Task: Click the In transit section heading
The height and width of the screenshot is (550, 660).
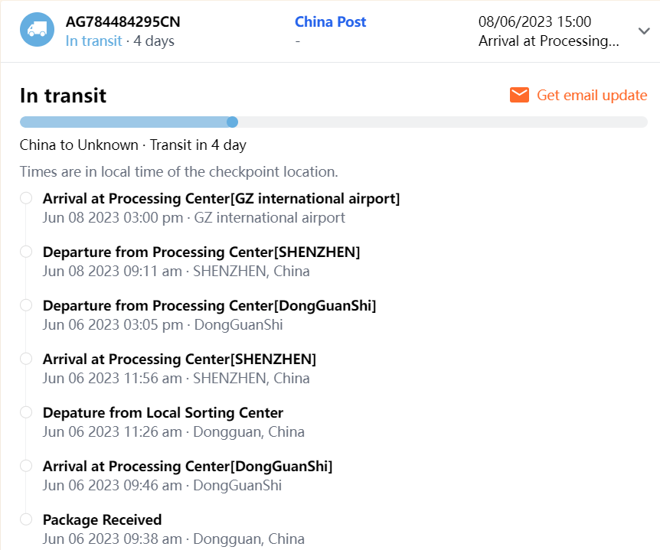Action: 63,96
